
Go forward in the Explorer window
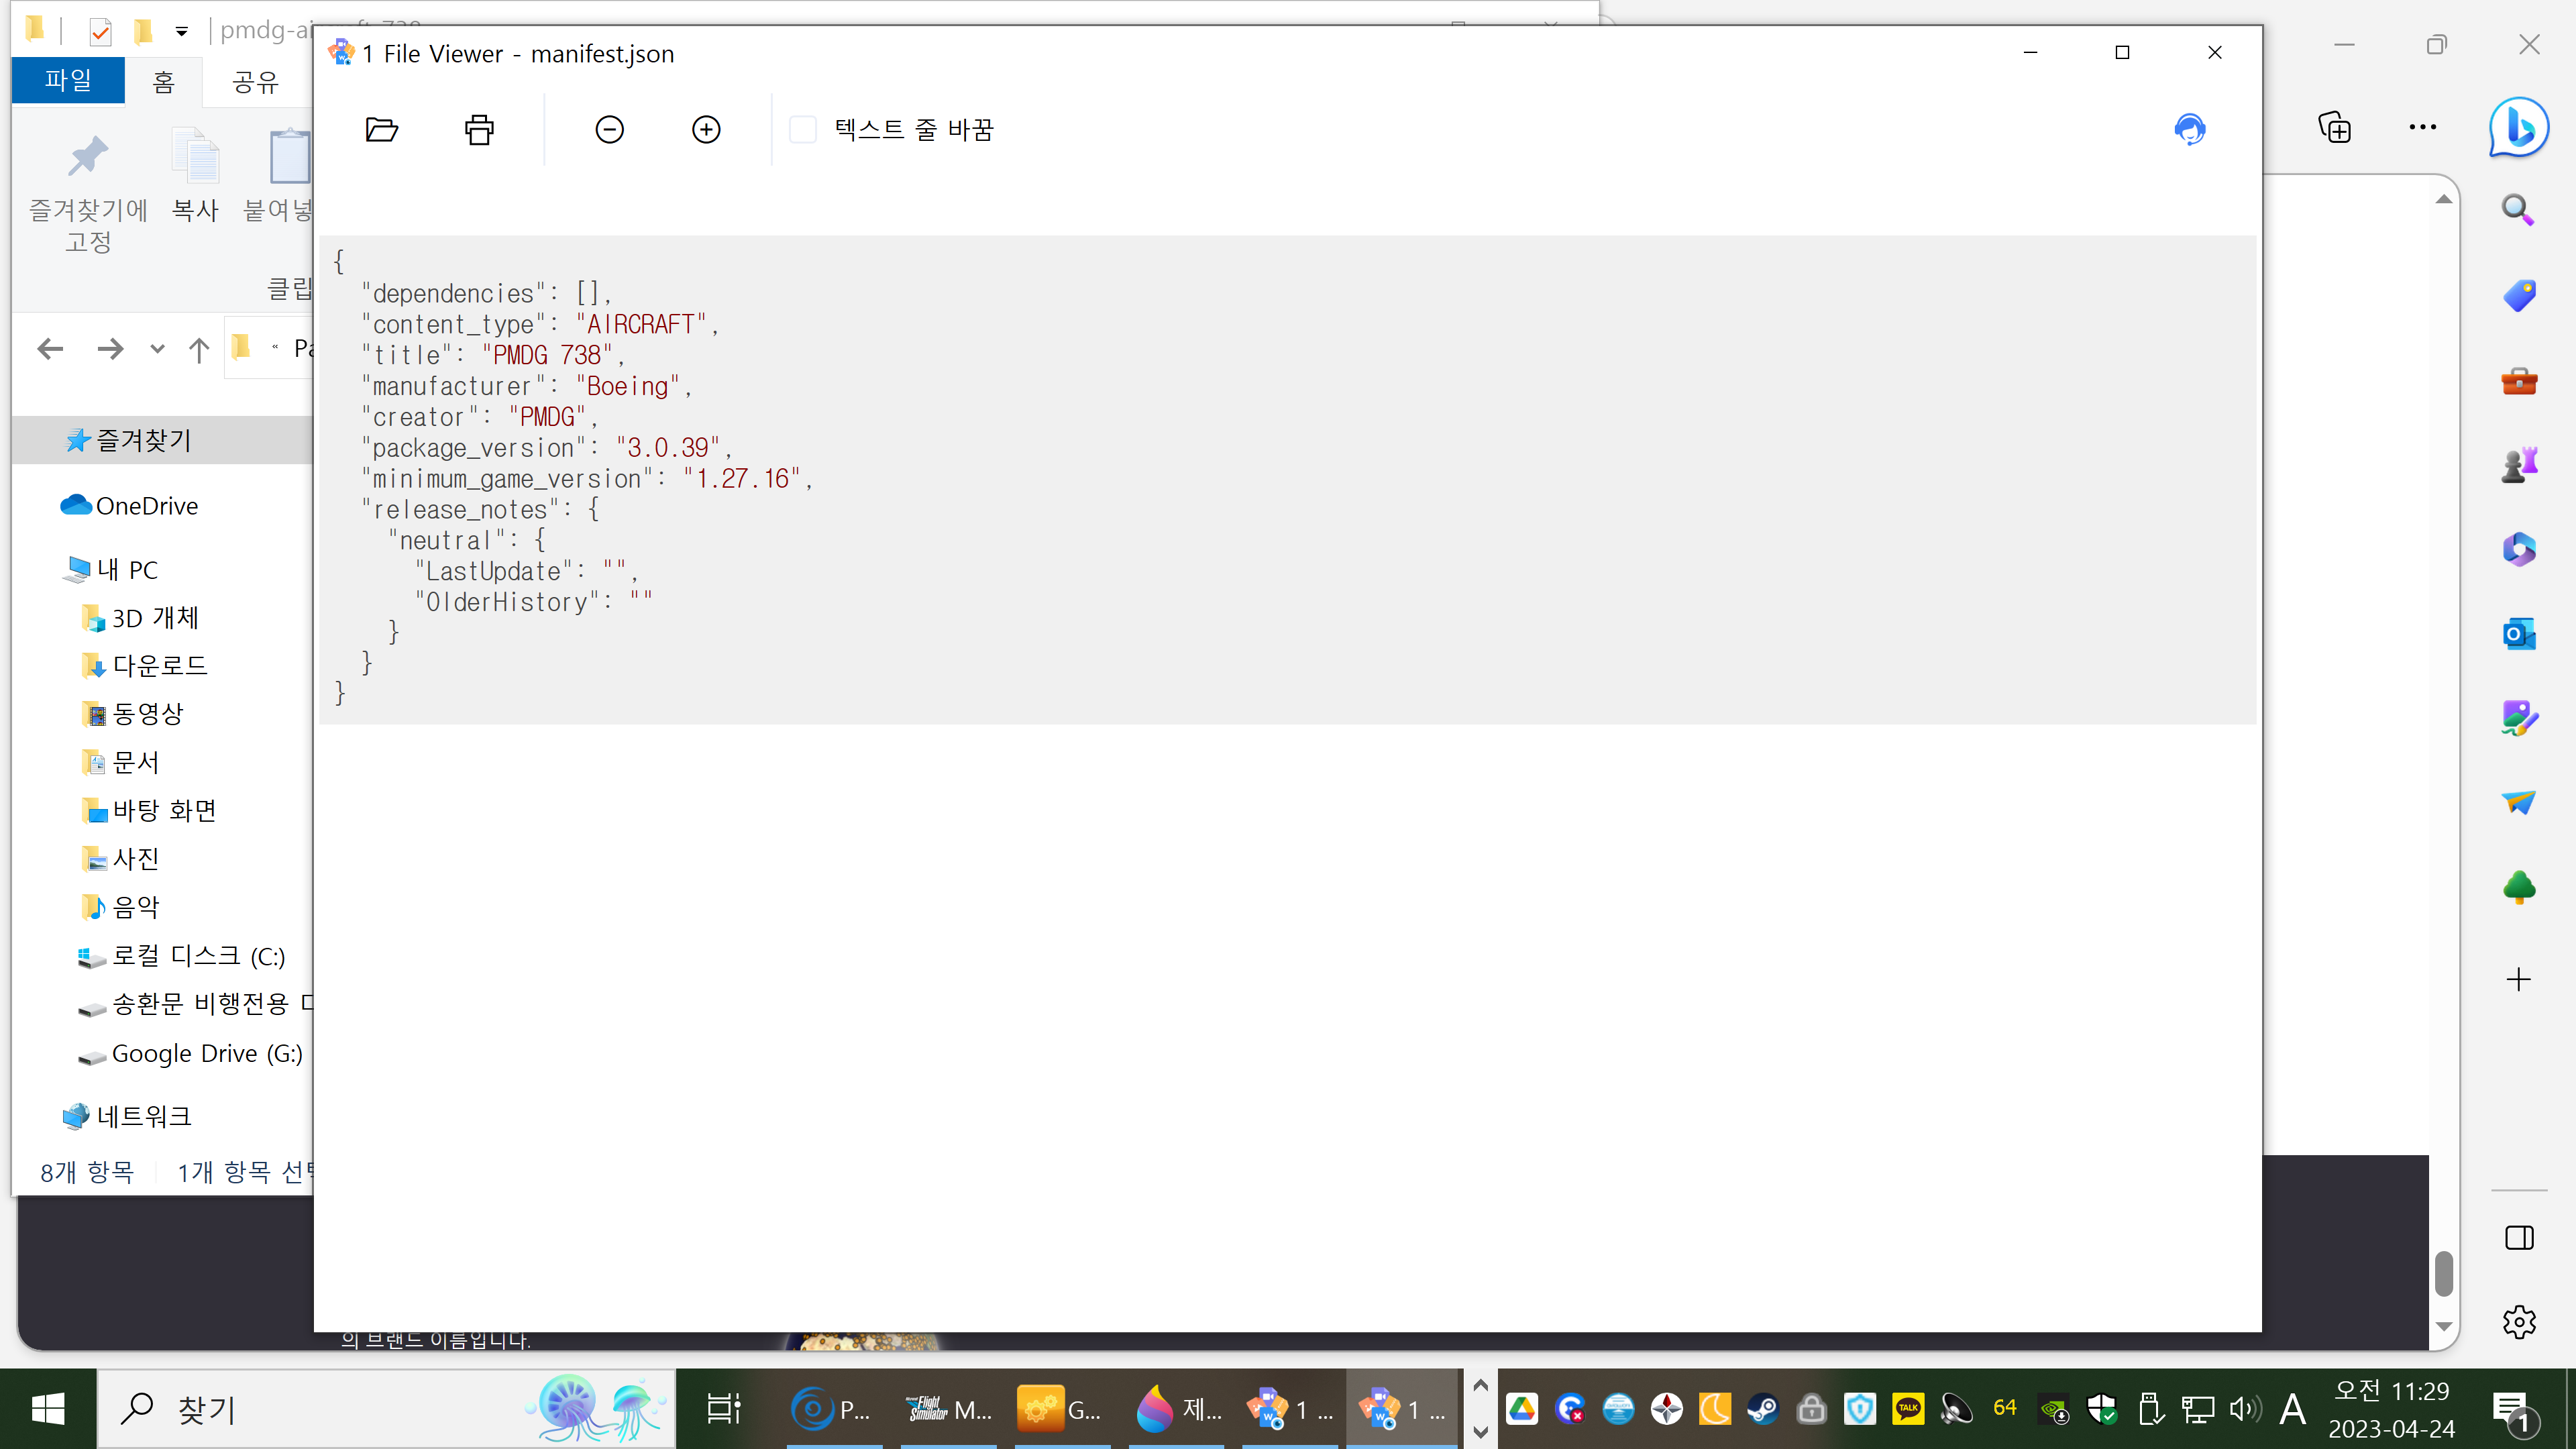point(110,349)
